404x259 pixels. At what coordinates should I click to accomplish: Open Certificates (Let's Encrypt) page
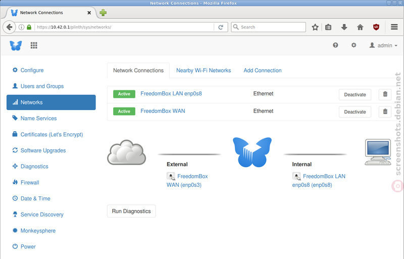(x=47, y=134)
